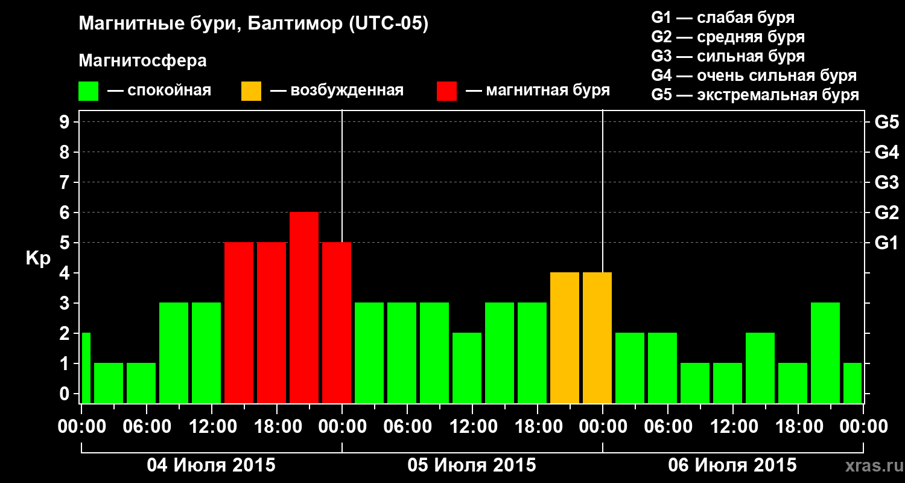Click the 18:00 time label under 05 Июля

click(x=538, y=427)
